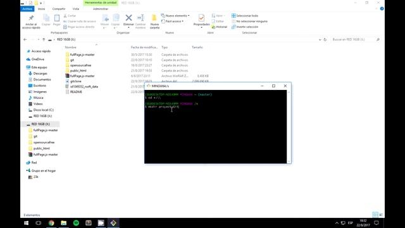Screen dimensions: 405x228
Task: Open OneDrive in navigation pane
Action: [x=38, y=59]
